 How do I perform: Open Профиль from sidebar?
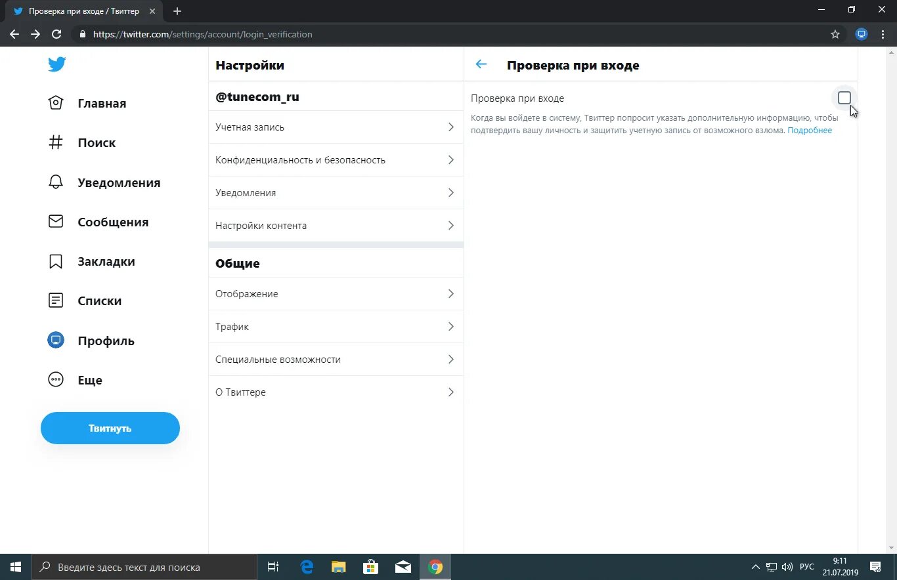[x=106, y=341]
